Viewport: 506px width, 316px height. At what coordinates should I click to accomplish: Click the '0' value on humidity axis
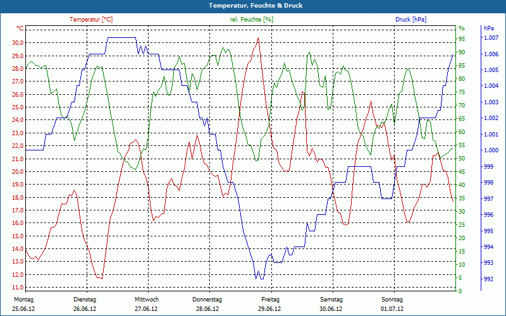(460, 291)
